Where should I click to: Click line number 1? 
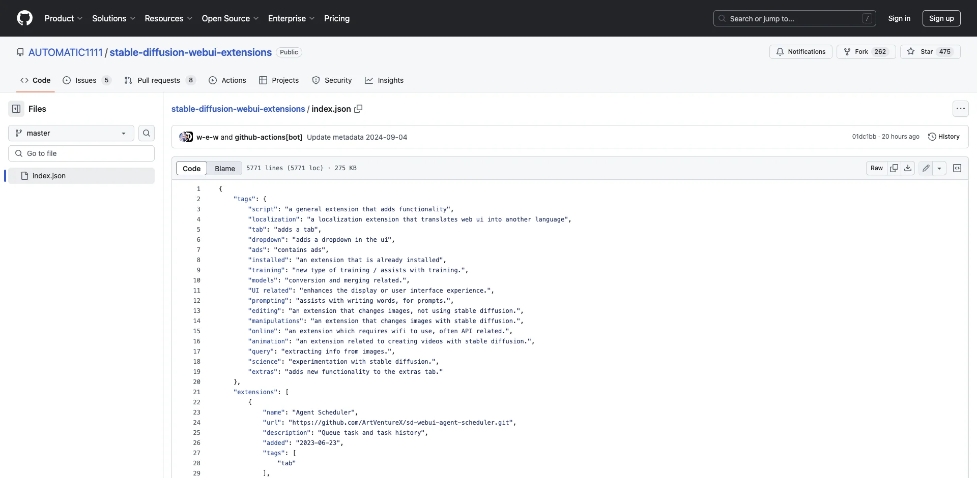coord(198,189)
